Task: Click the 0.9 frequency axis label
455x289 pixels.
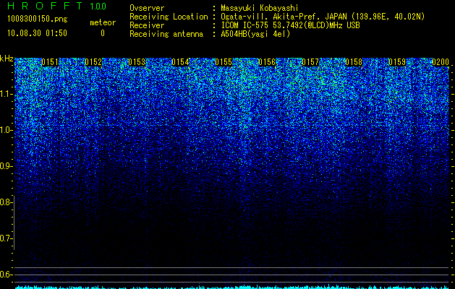Action: [5, 166]
